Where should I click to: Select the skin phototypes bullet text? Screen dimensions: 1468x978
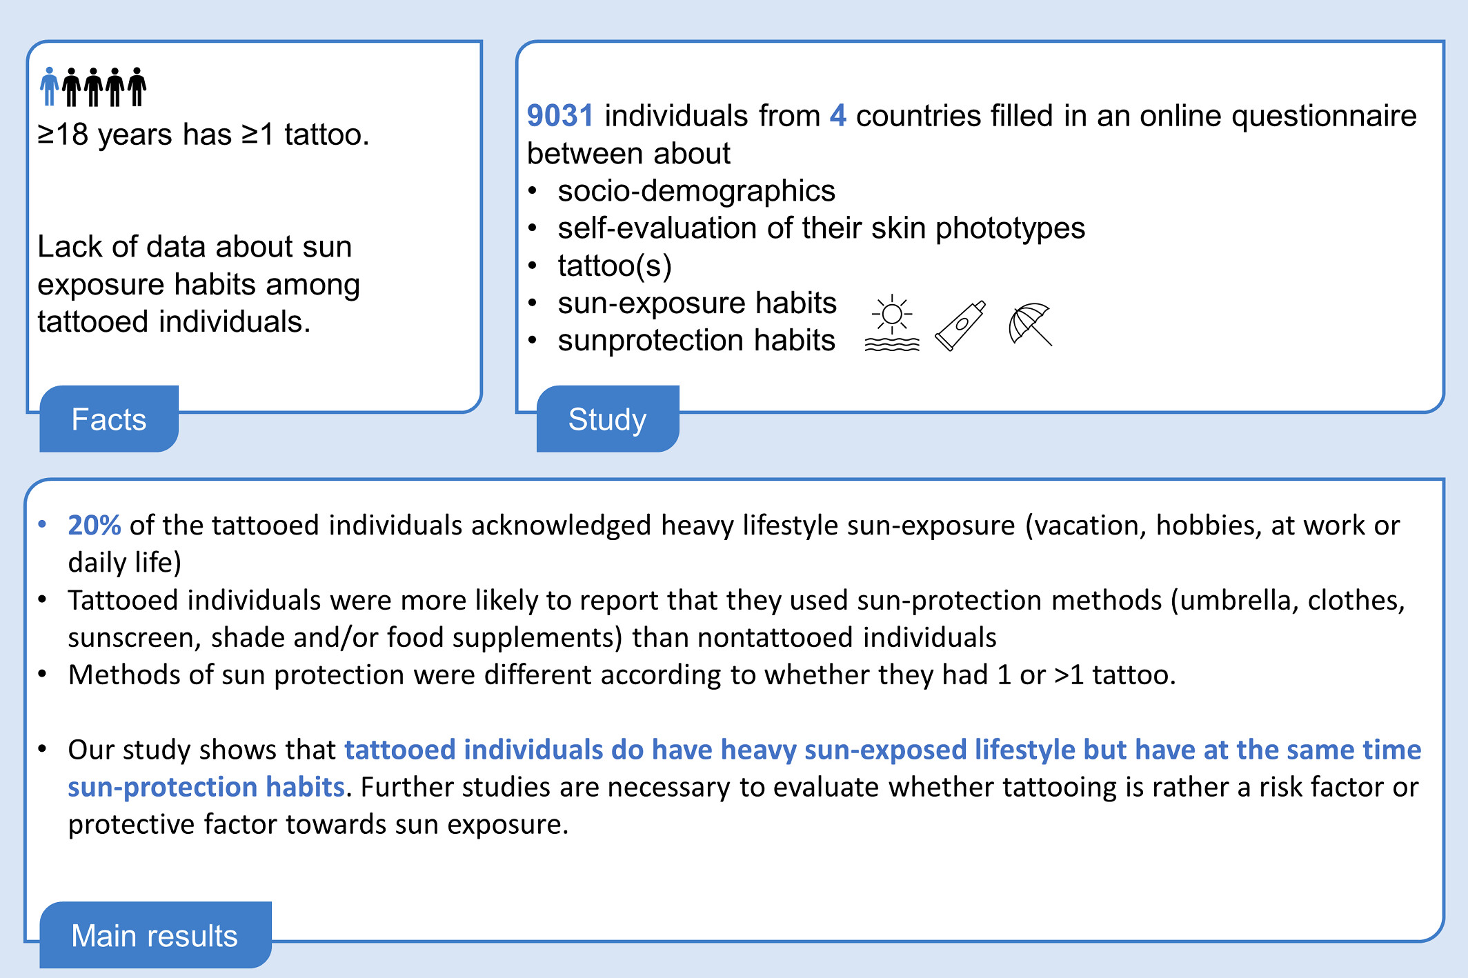tap(821, 228)
